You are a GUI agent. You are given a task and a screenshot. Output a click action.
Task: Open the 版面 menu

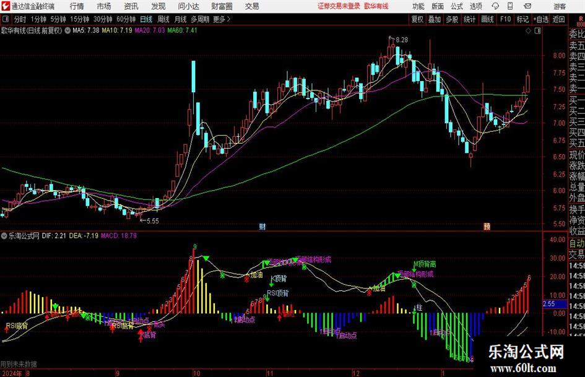click(x=438, y=6)
